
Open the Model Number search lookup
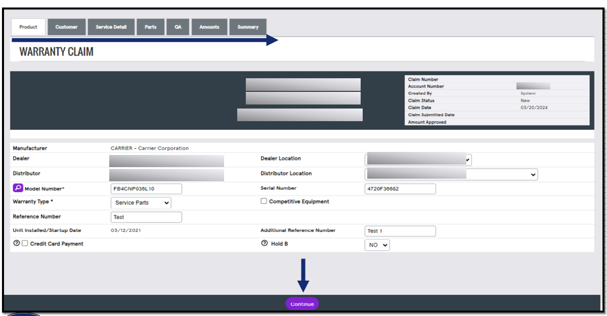pos(17,188)
